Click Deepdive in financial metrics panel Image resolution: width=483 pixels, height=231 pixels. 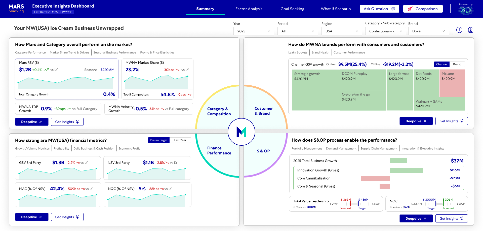32,217
